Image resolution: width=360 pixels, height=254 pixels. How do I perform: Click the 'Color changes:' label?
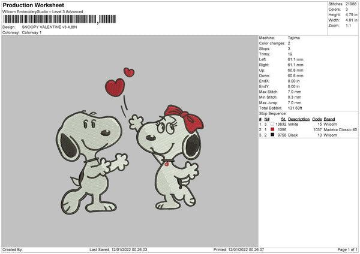pos(272,43)
